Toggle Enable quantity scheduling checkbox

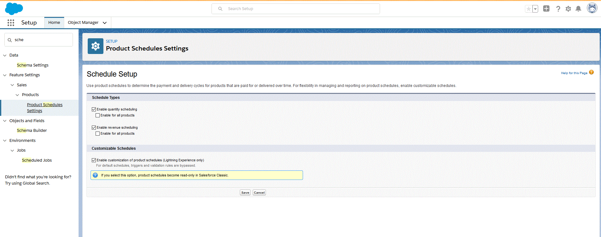tap(94, 110)
